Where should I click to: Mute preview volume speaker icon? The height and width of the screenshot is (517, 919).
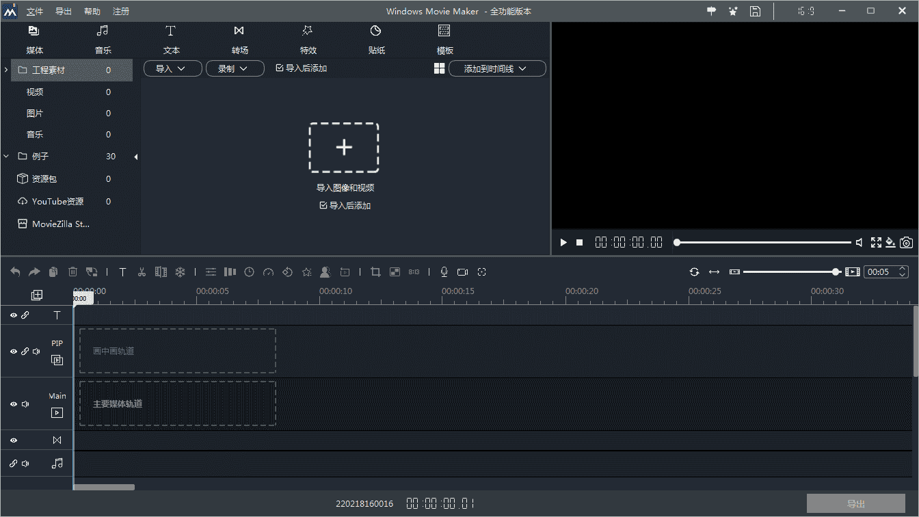click(860, 243)
